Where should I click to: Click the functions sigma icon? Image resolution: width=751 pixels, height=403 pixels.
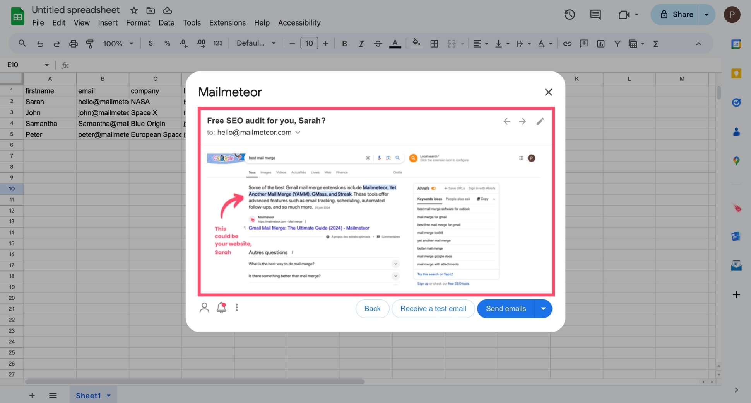656,44
